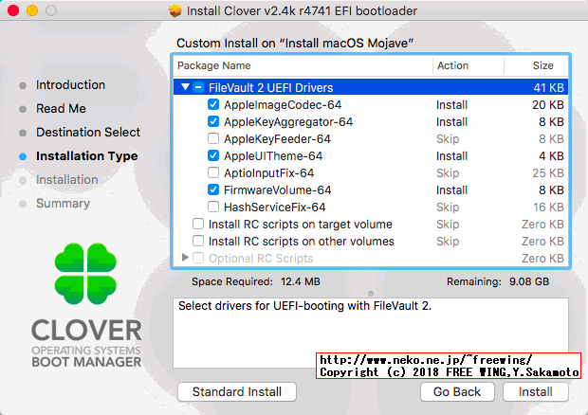The height and width of the screenshot is (415, 588).
Task: Select the AptioInputFix-64 package name
Action: (x=269, y=173)
